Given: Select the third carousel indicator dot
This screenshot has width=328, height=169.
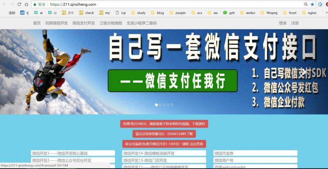Looking at the screenshot, I should (x=164, y=105).
